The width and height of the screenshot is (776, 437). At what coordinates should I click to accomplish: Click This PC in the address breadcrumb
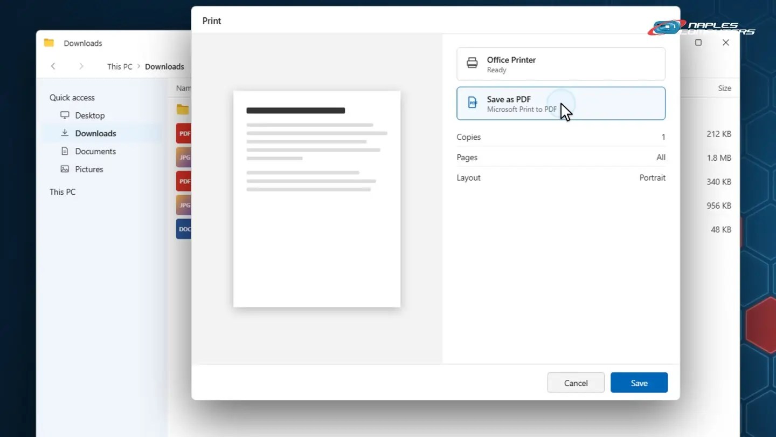pyautogui.click(x=120, y=66)
